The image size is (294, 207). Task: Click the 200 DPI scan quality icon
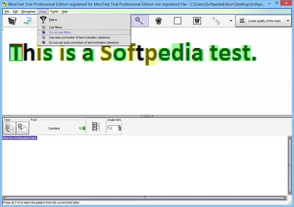tap(242, 21)
